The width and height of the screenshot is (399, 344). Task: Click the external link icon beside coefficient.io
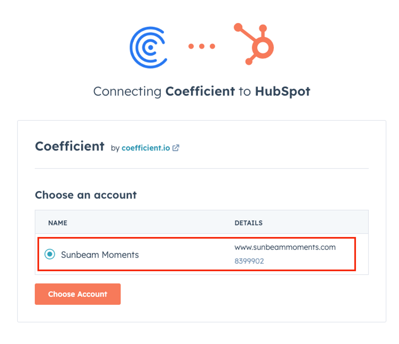point(176,148)
